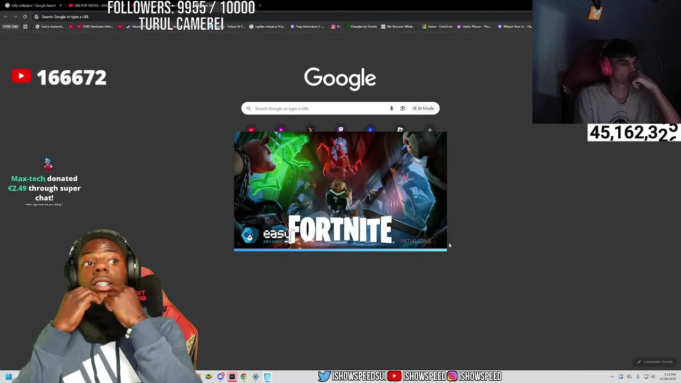Open the Settings gear in taskbar

tap(255, 377)
